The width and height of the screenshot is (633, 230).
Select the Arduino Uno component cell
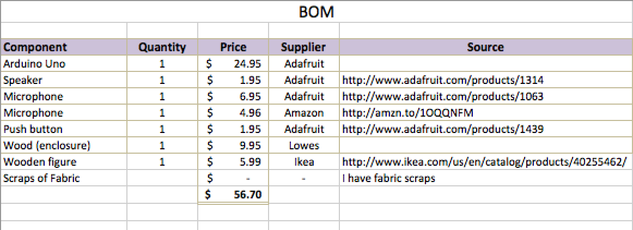point(34,64)
